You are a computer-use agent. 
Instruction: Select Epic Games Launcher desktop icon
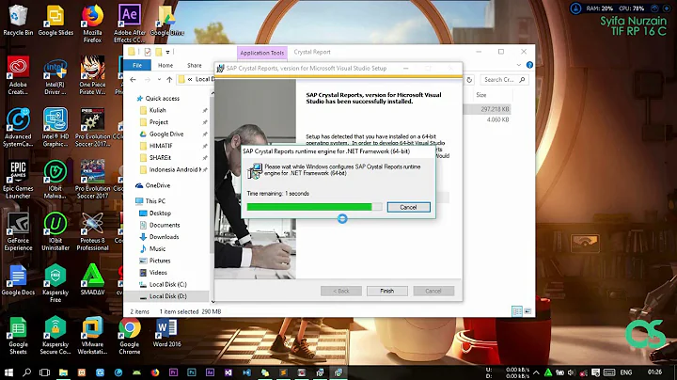18,180
